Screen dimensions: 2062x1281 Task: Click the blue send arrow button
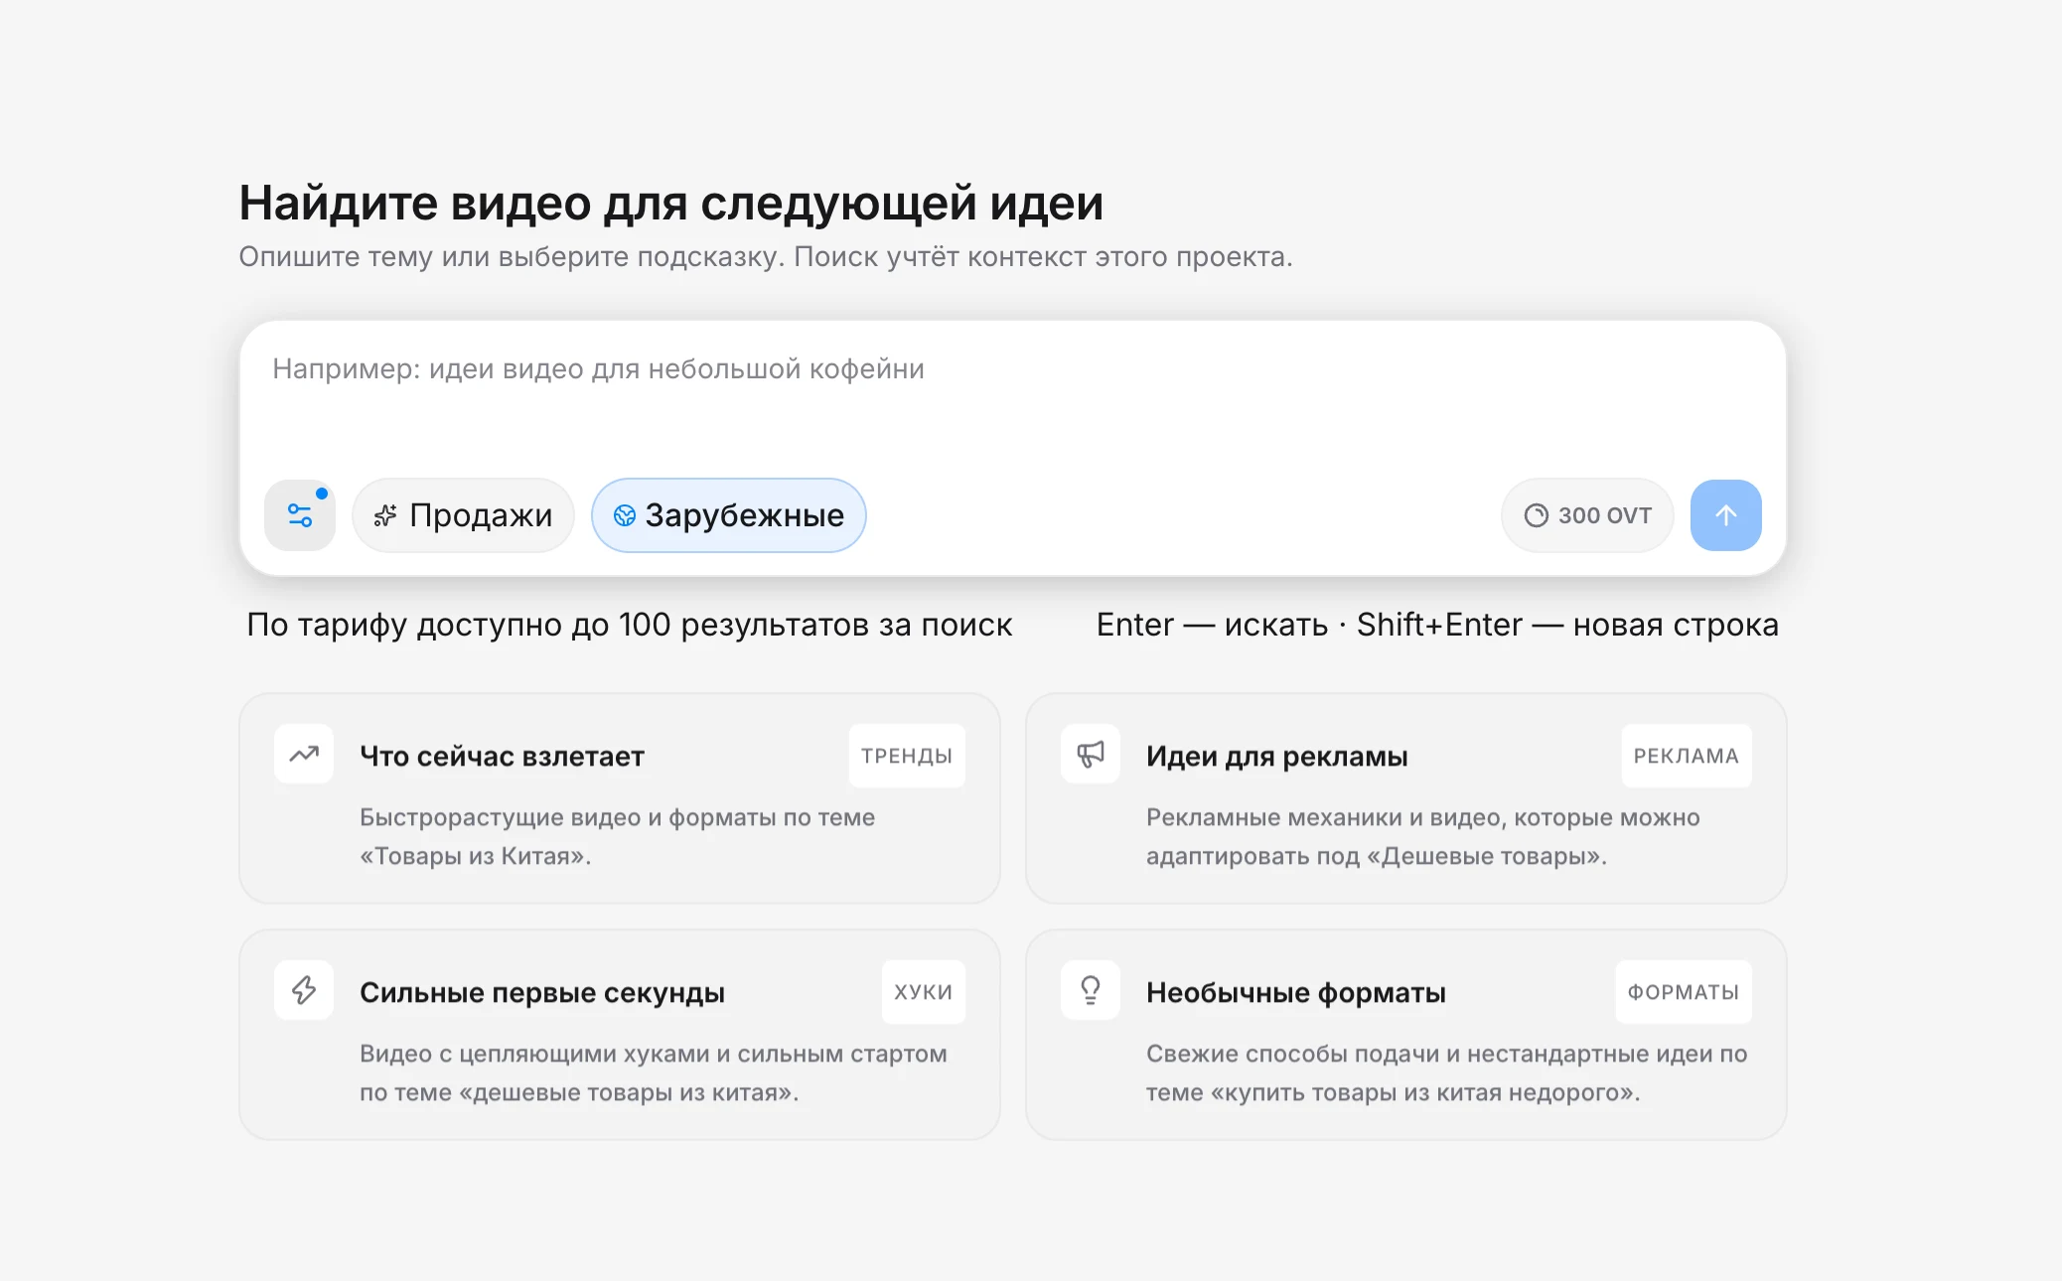[1725, 515]
